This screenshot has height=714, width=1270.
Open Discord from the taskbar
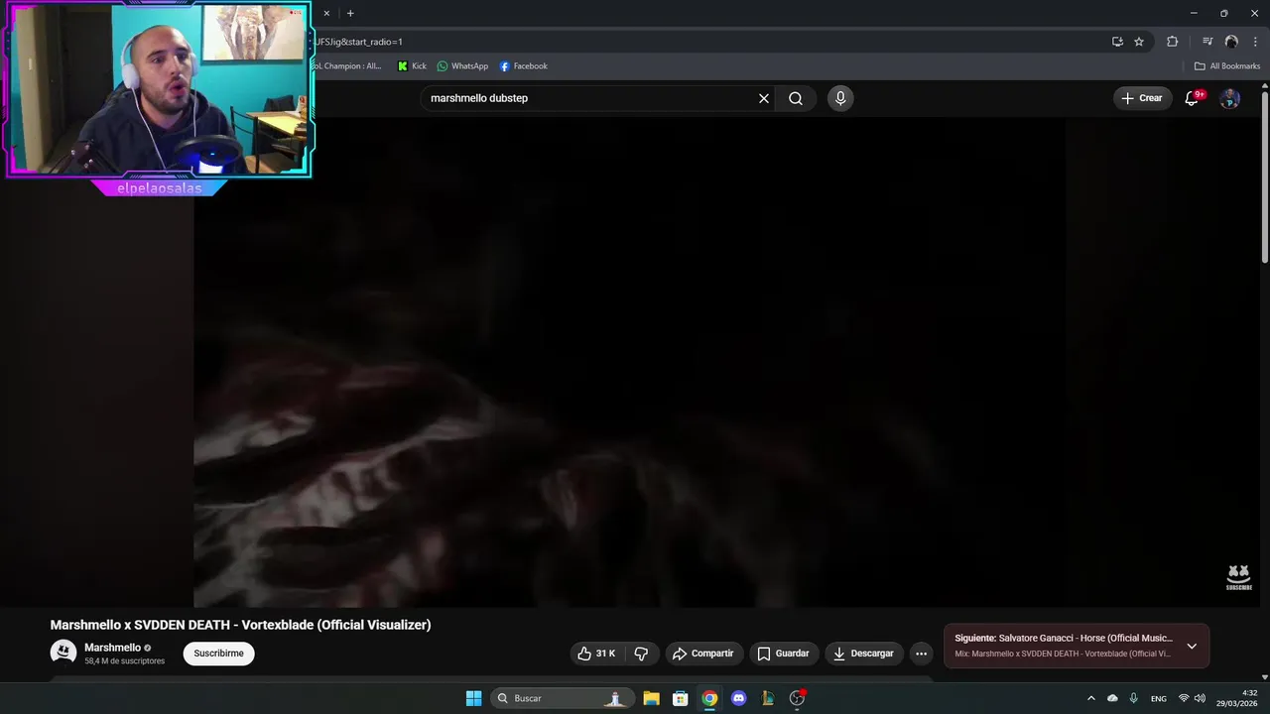pos(738,698)
